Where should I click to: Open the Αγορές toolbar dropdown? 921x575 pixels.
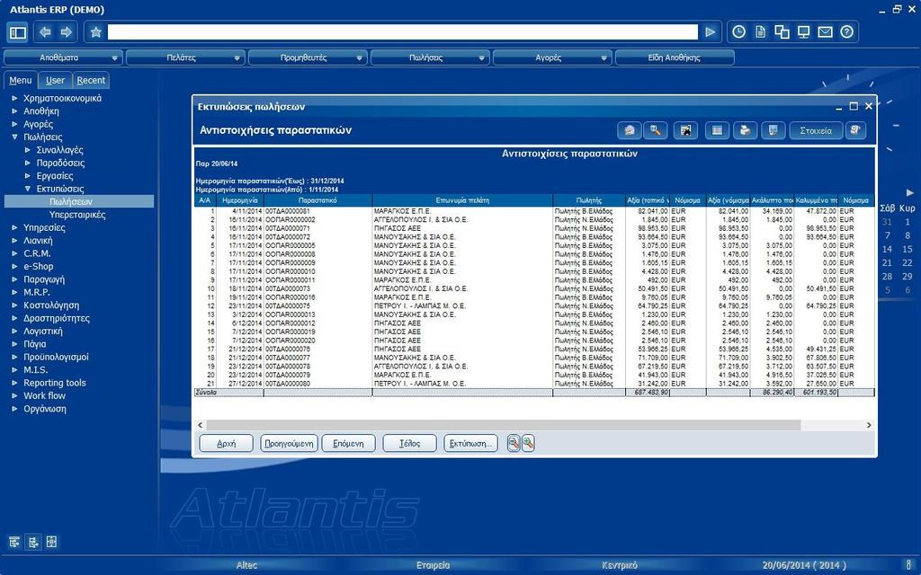[x=552, y=57]
